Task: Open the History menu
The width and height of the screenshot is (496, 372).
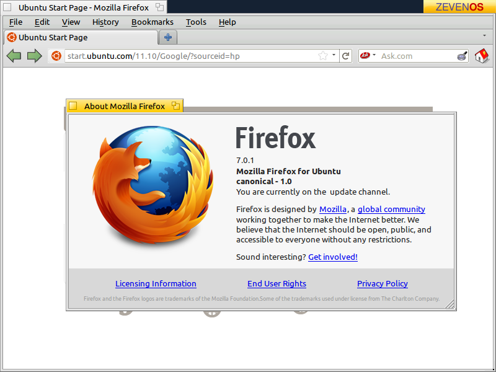Action: click(105, 22)
